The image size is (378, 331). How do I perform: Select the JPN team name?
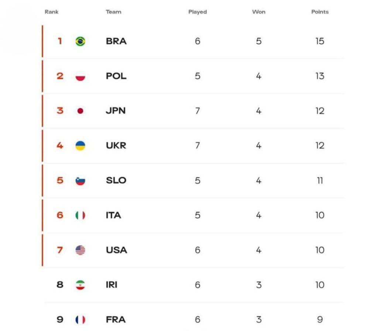116,111
